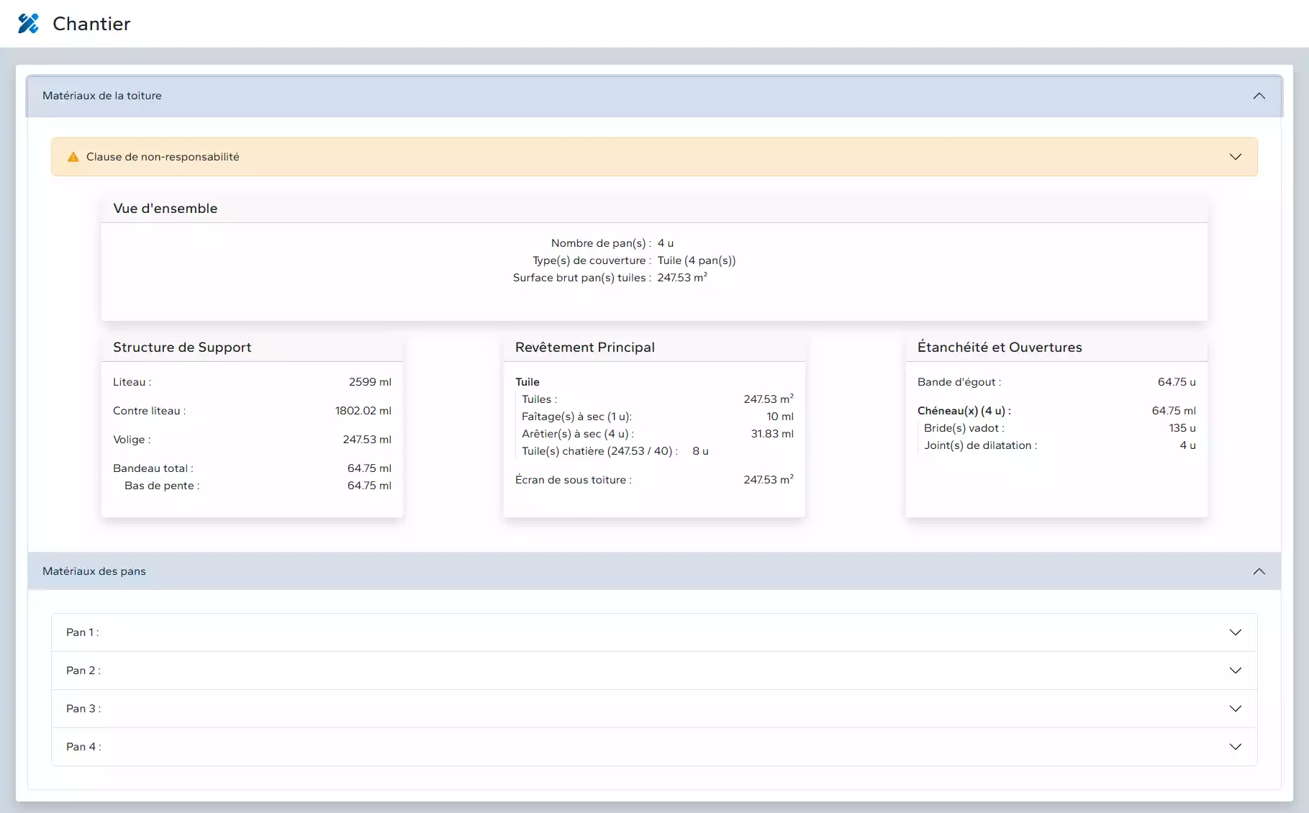
Task: Select the Pan 4 row label
Action: (83, 747)
